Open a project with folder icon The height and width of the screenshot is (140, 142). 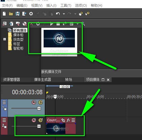click(11, 14)
